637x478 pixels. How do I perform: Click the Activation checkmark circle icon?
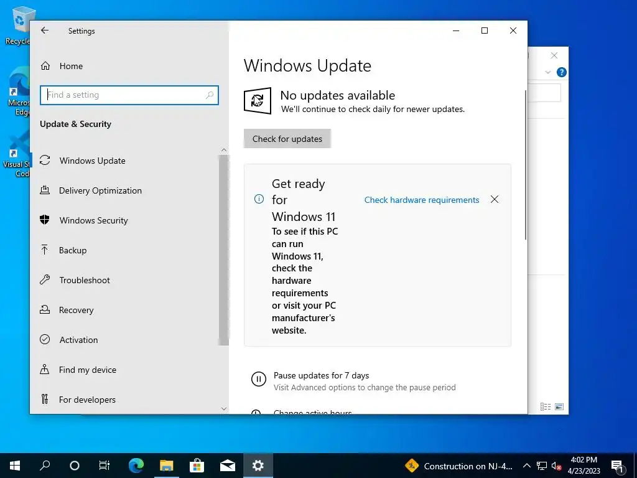tap(45, 339)
